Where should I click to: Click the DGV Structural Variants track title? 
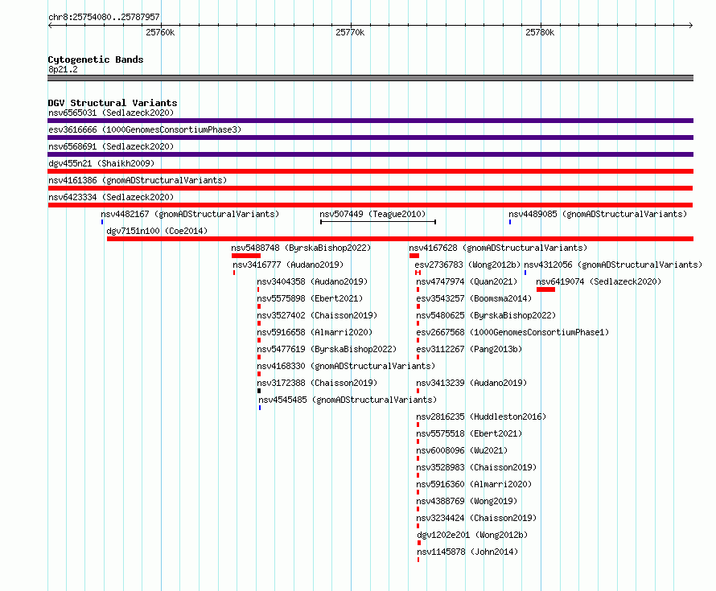113,103
